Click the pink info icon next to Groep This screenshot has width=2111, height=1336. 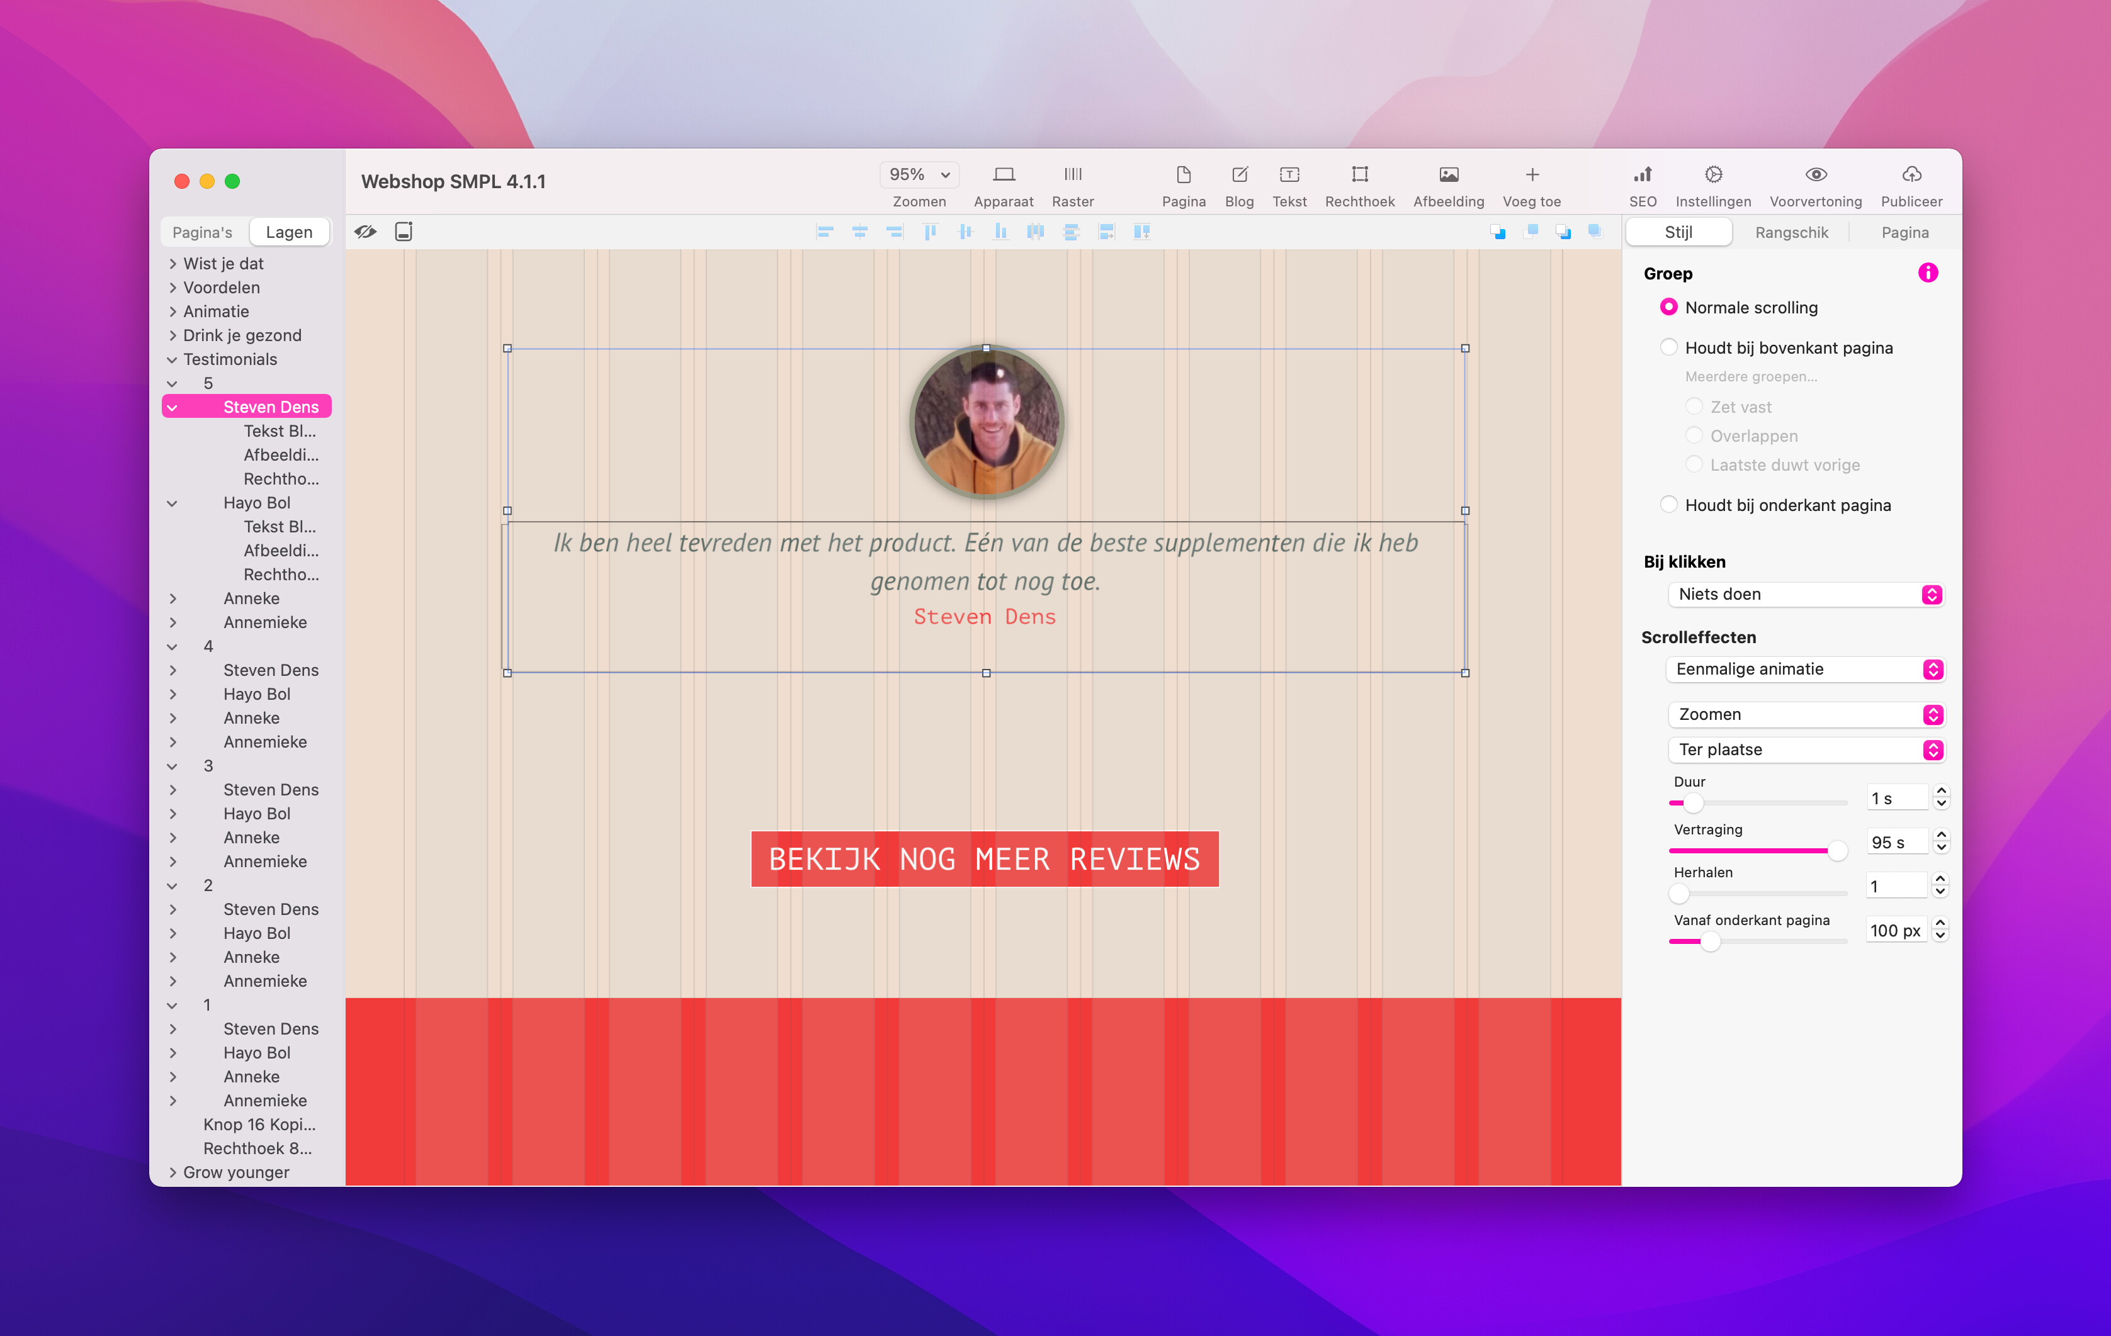click(1927, 272)
